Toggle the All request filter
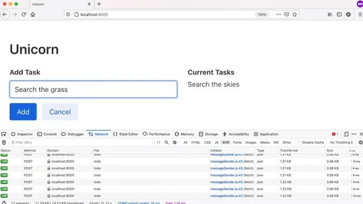363x204 pixels. pyautogui.click(x=185, y=142)
